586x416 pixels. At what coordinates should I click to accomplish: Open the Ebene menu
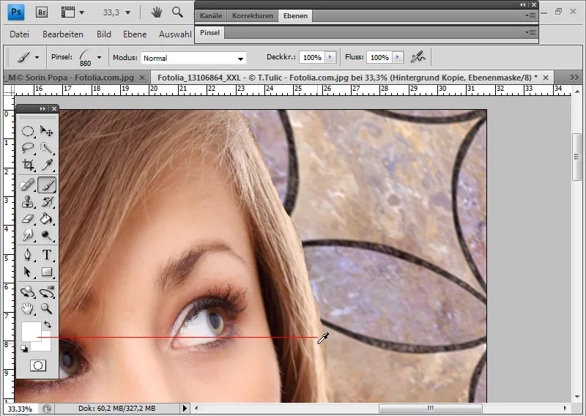tap(135, 34)
